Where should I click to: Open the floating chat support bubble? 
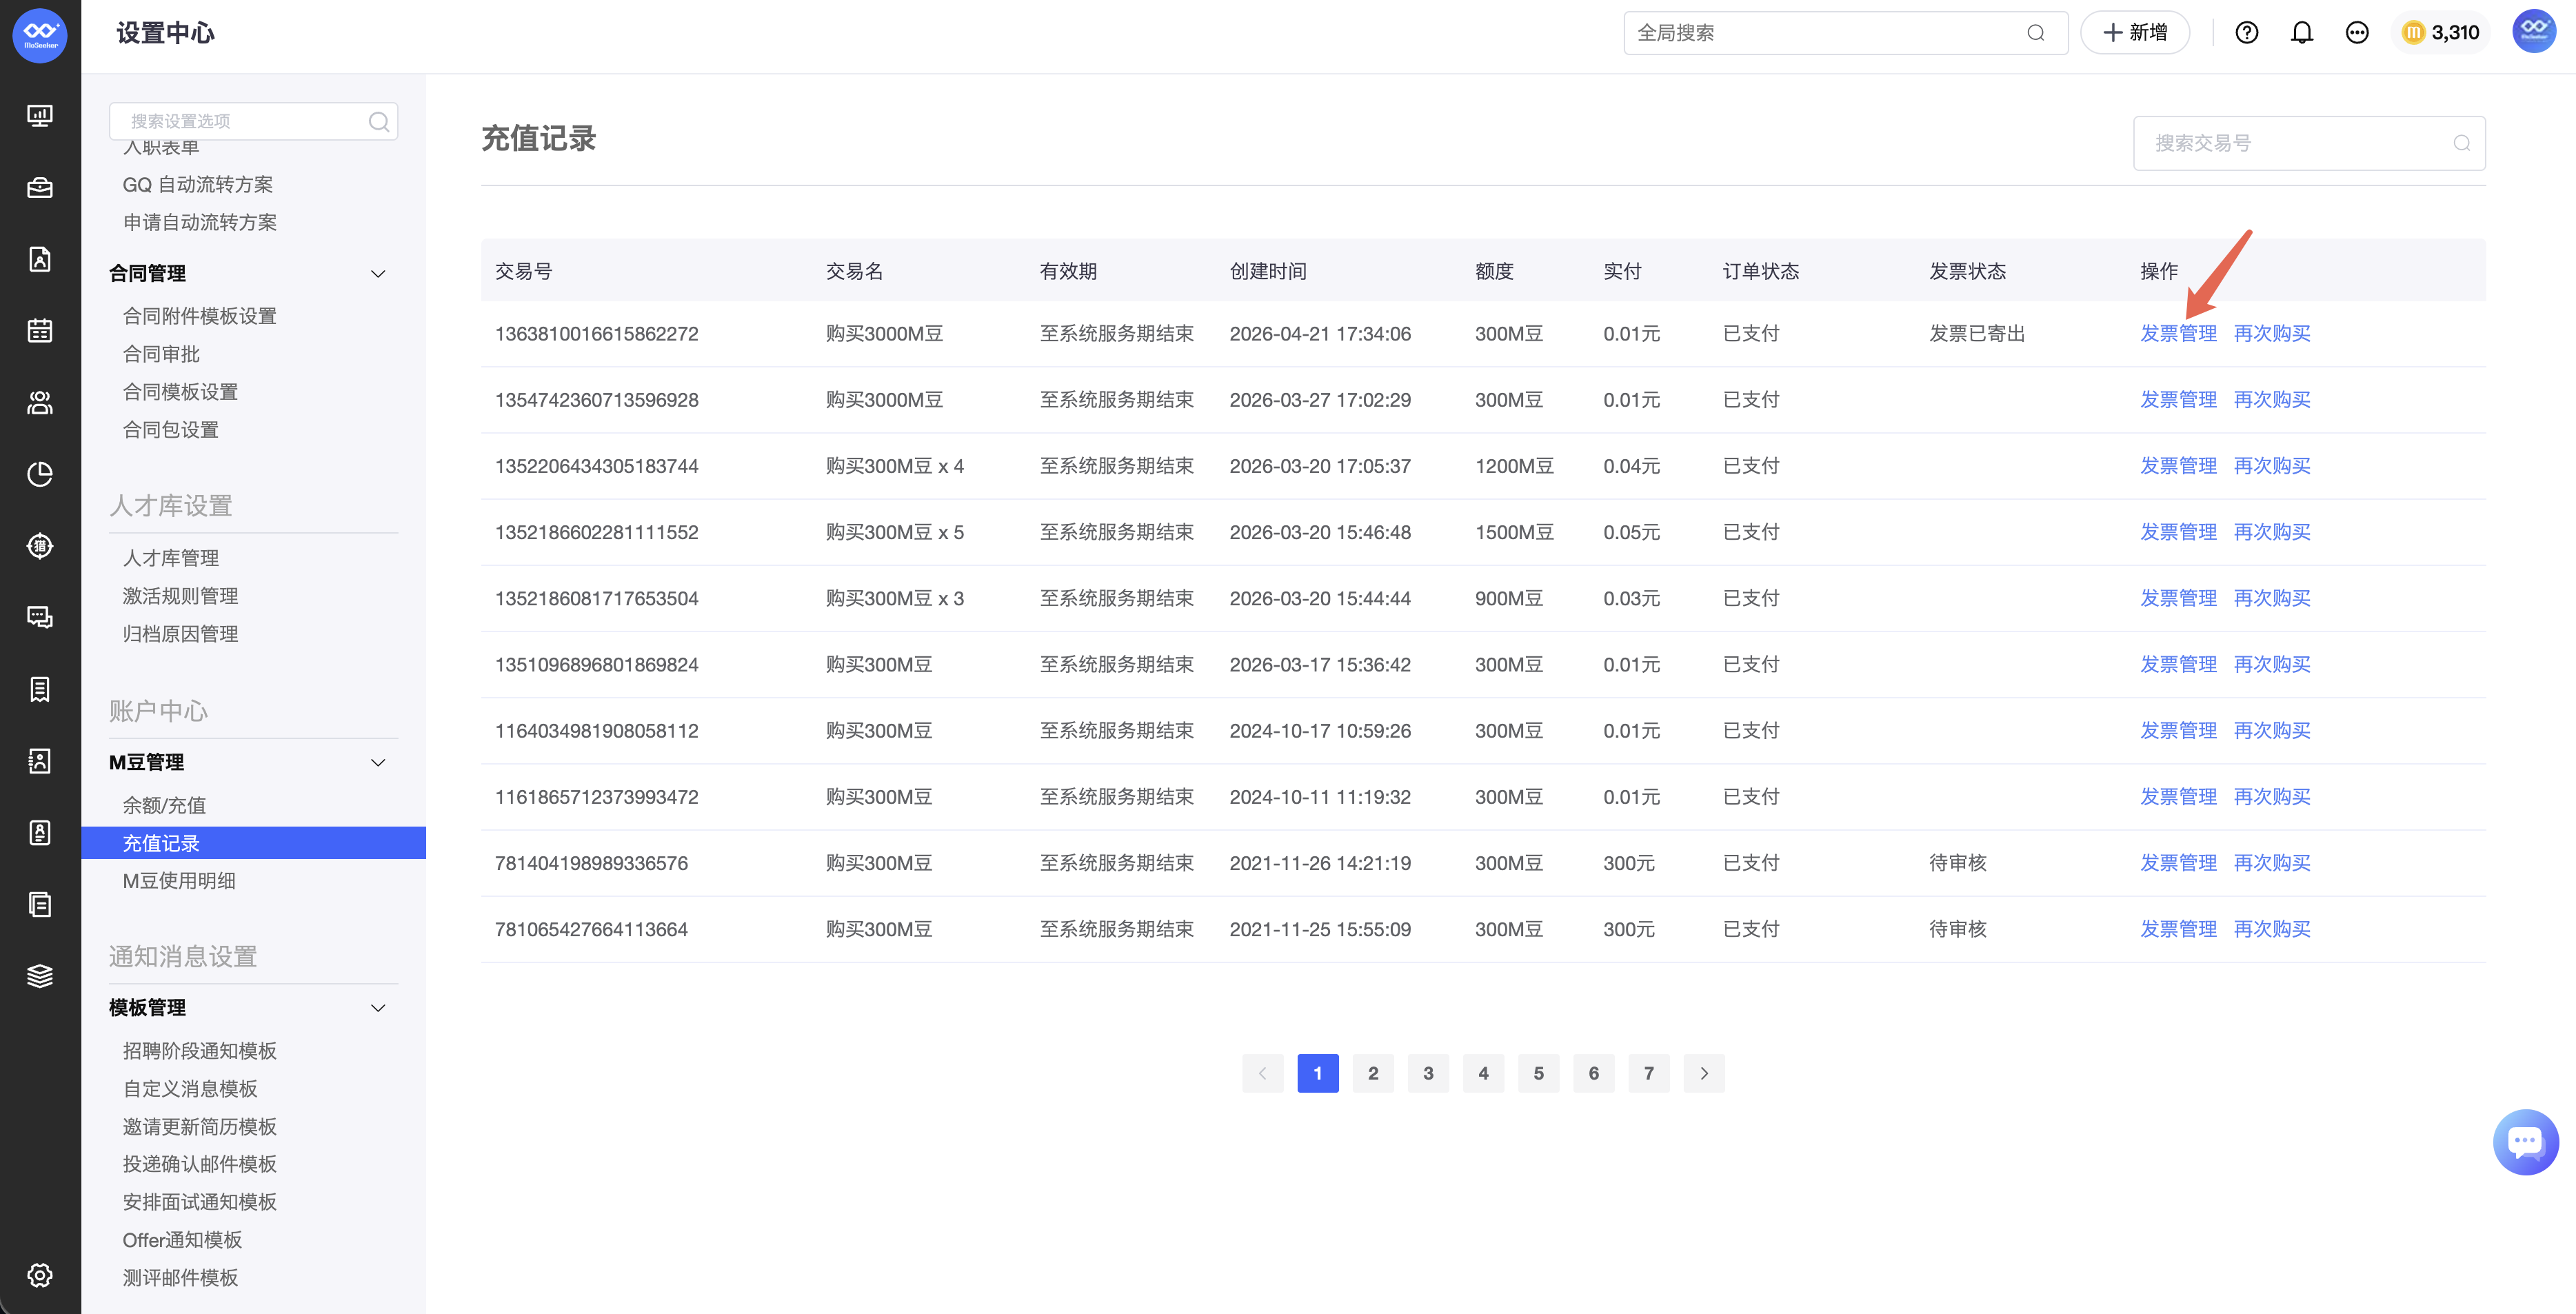(2524, 1141)
